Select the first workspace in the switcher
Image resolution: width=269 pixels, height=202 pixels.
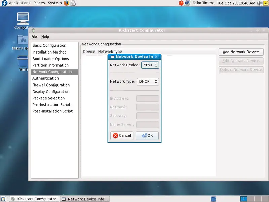pyautogui.click(x=243, y=199)
